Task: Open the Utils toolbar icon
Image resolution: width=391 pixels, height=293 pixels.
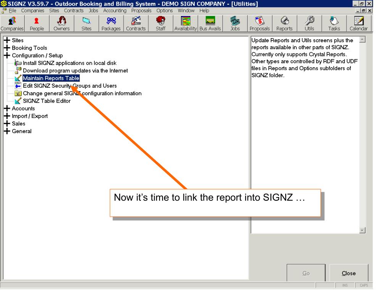Action: point(309,23)
